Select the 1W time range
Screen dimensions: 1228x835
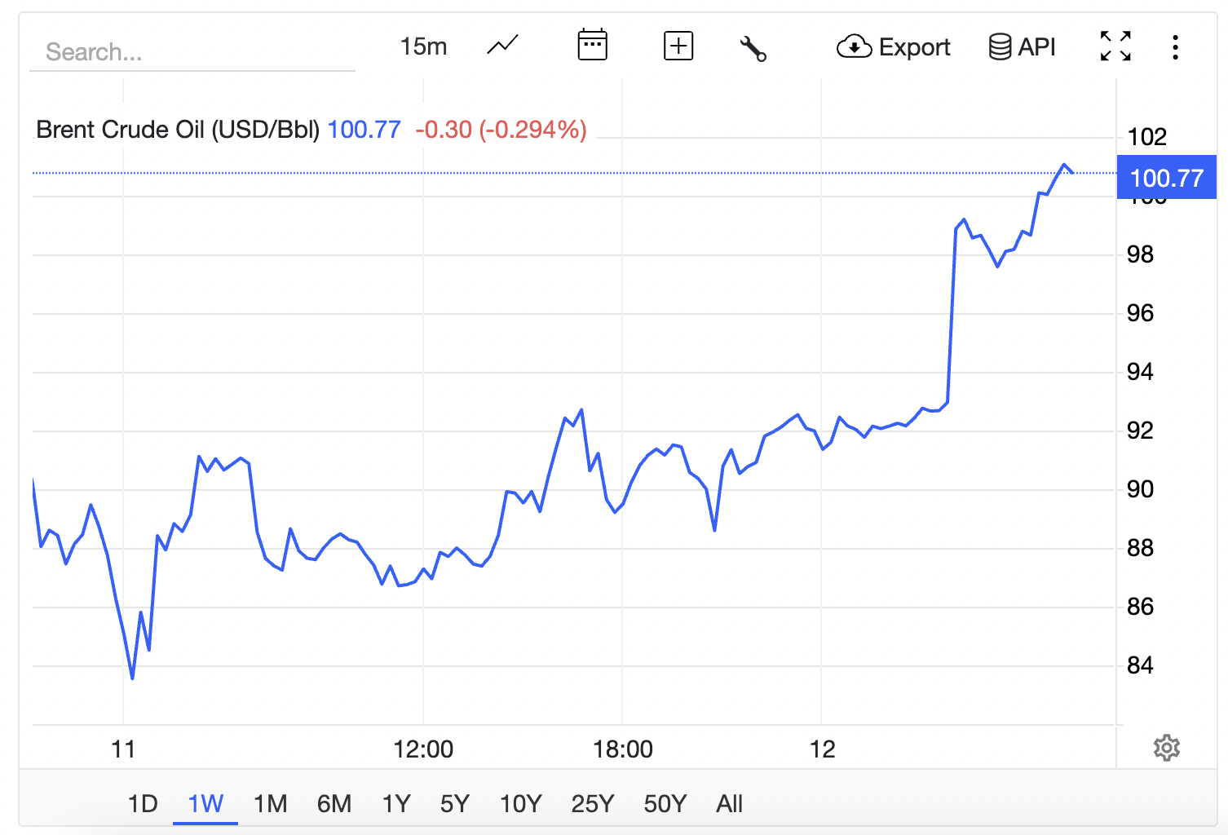205,804
